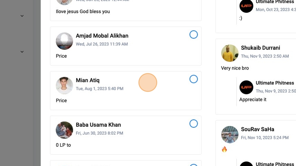
Task: Click Shukaib Durrani's profile avatar
Action: tap(230, 53)
